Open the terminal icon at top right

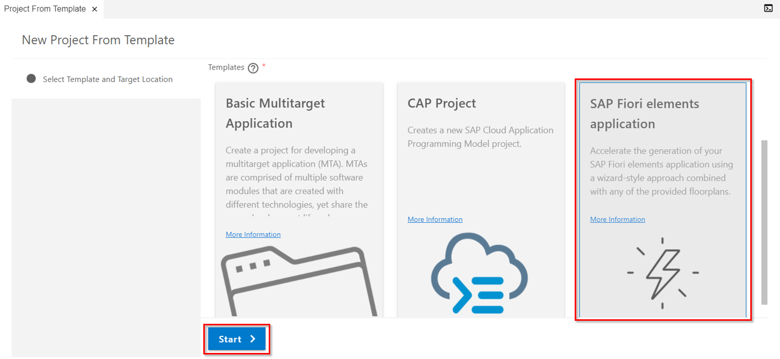[768, 8]
